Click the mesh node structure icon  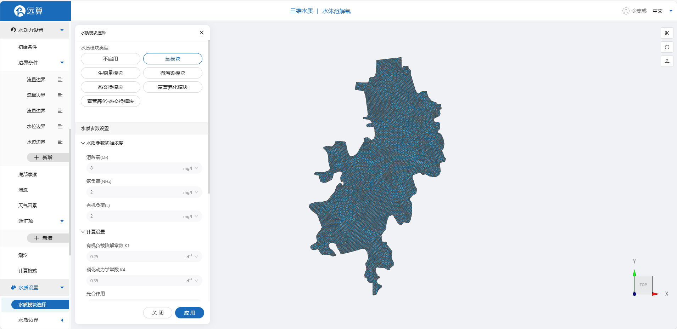667,61
